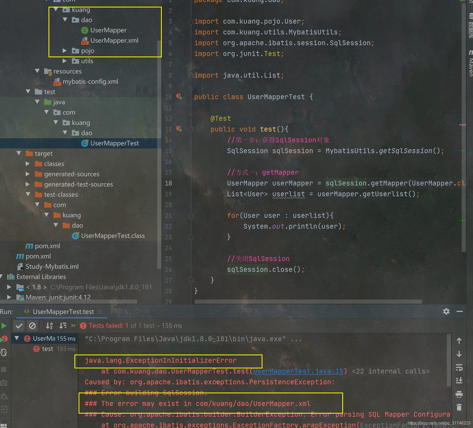Collapse the UserMa test results node

[x=17, y=338]
